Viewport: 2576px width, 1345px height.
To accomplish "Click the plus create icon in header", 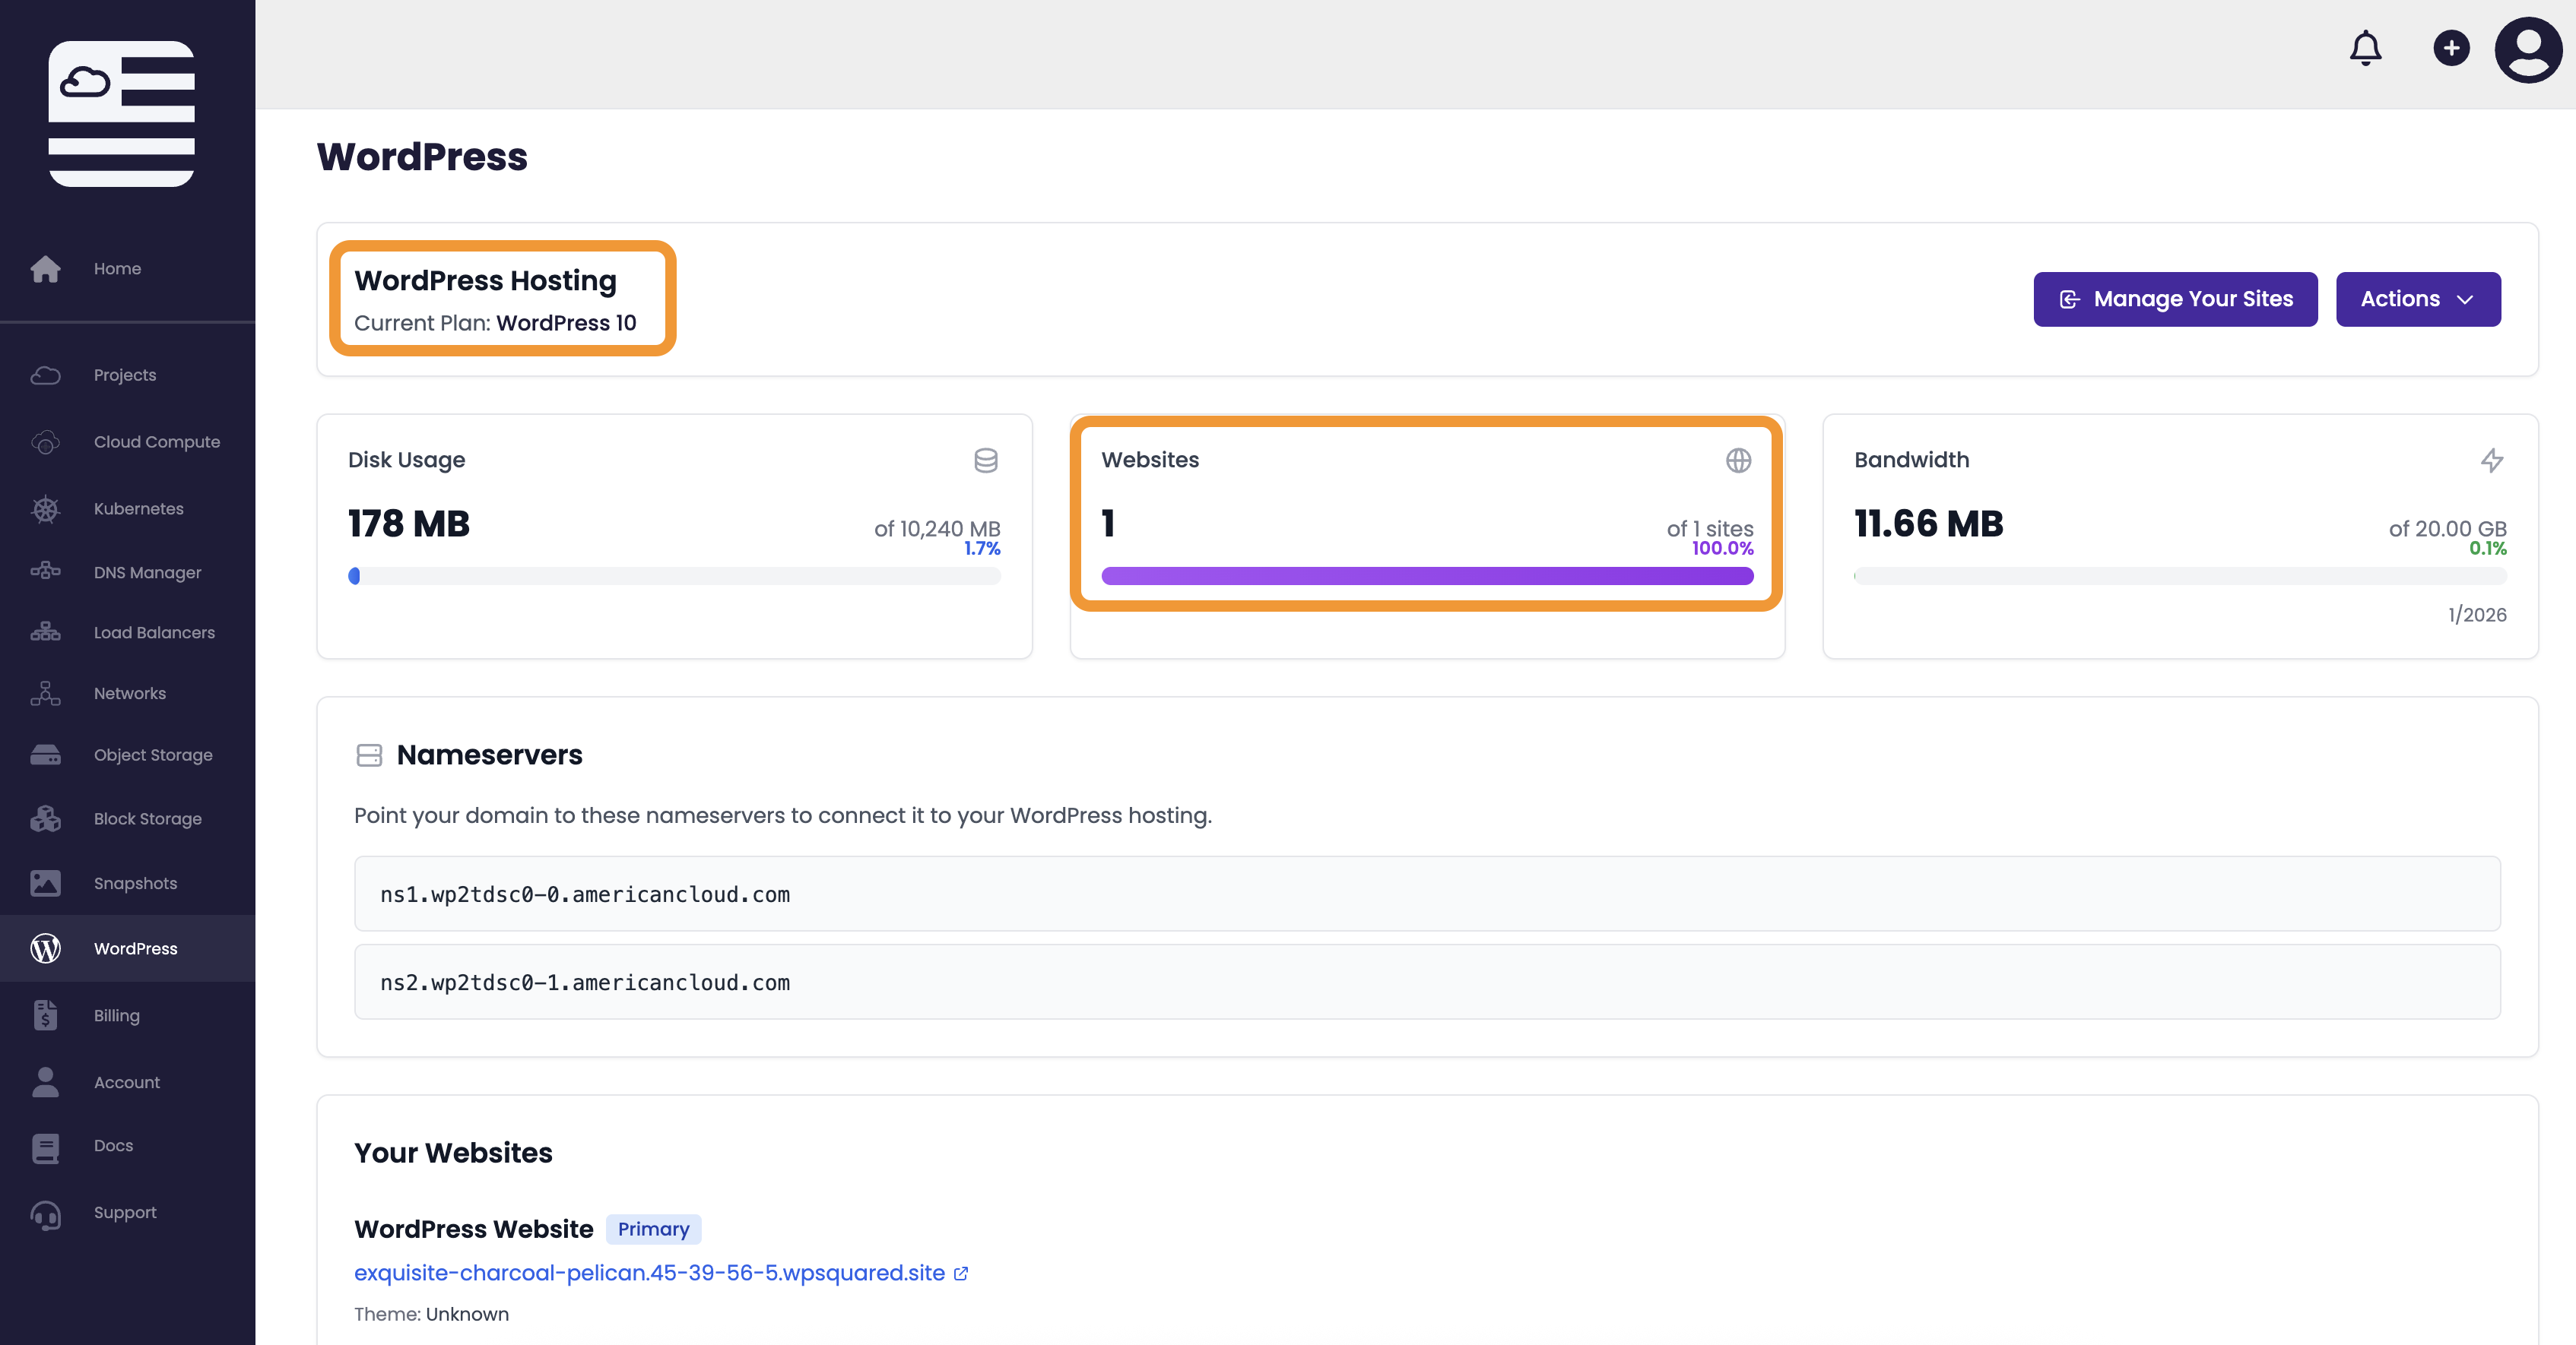I will [2451, 48].
